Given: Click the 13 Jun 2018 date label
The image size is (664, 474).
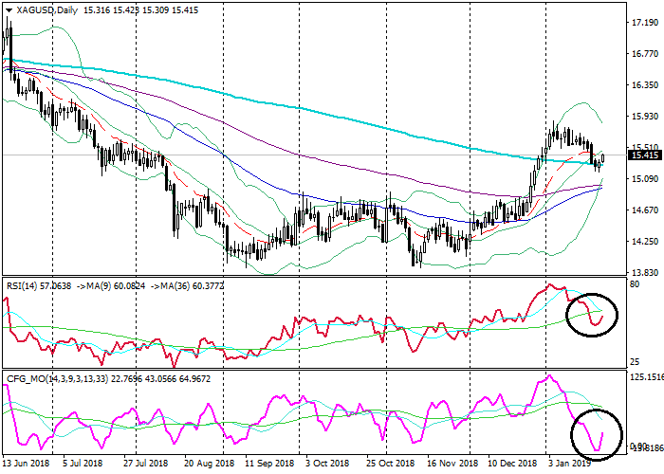Looking at the screenshot, I should click(x=28, y=464).
